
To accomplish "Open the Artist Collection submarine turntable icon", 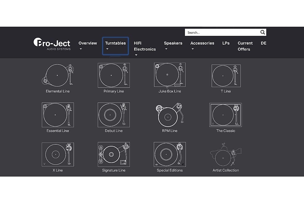I will pos(226,155).
